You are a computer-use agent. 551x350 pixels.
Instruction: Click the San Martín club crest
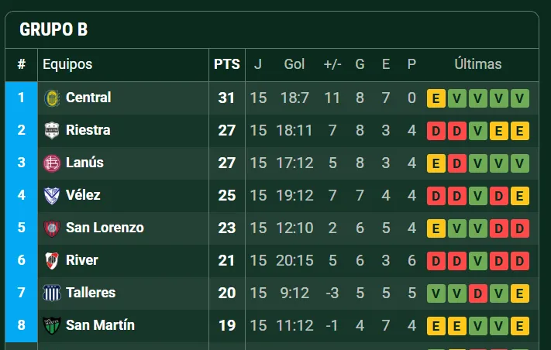[x=51, y=326]
